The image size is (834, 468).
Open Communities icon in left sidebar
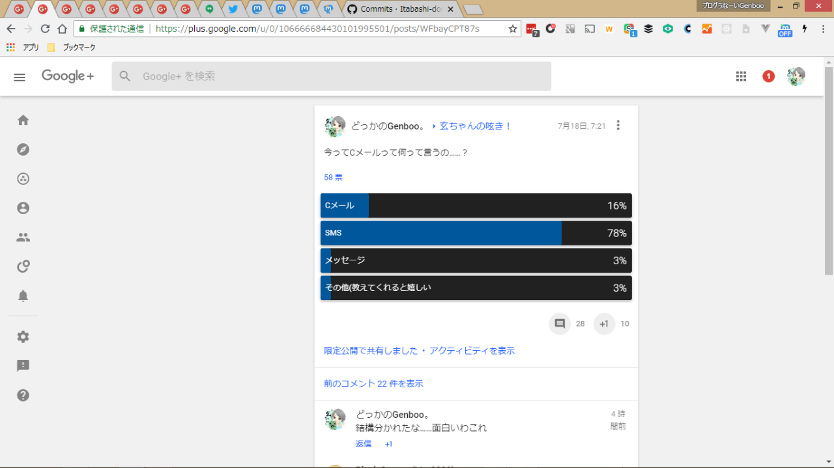[23, 179]
